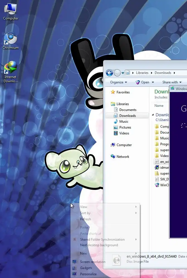Collapse the Downloads group arrow in file list

click(x=153, y=115)
